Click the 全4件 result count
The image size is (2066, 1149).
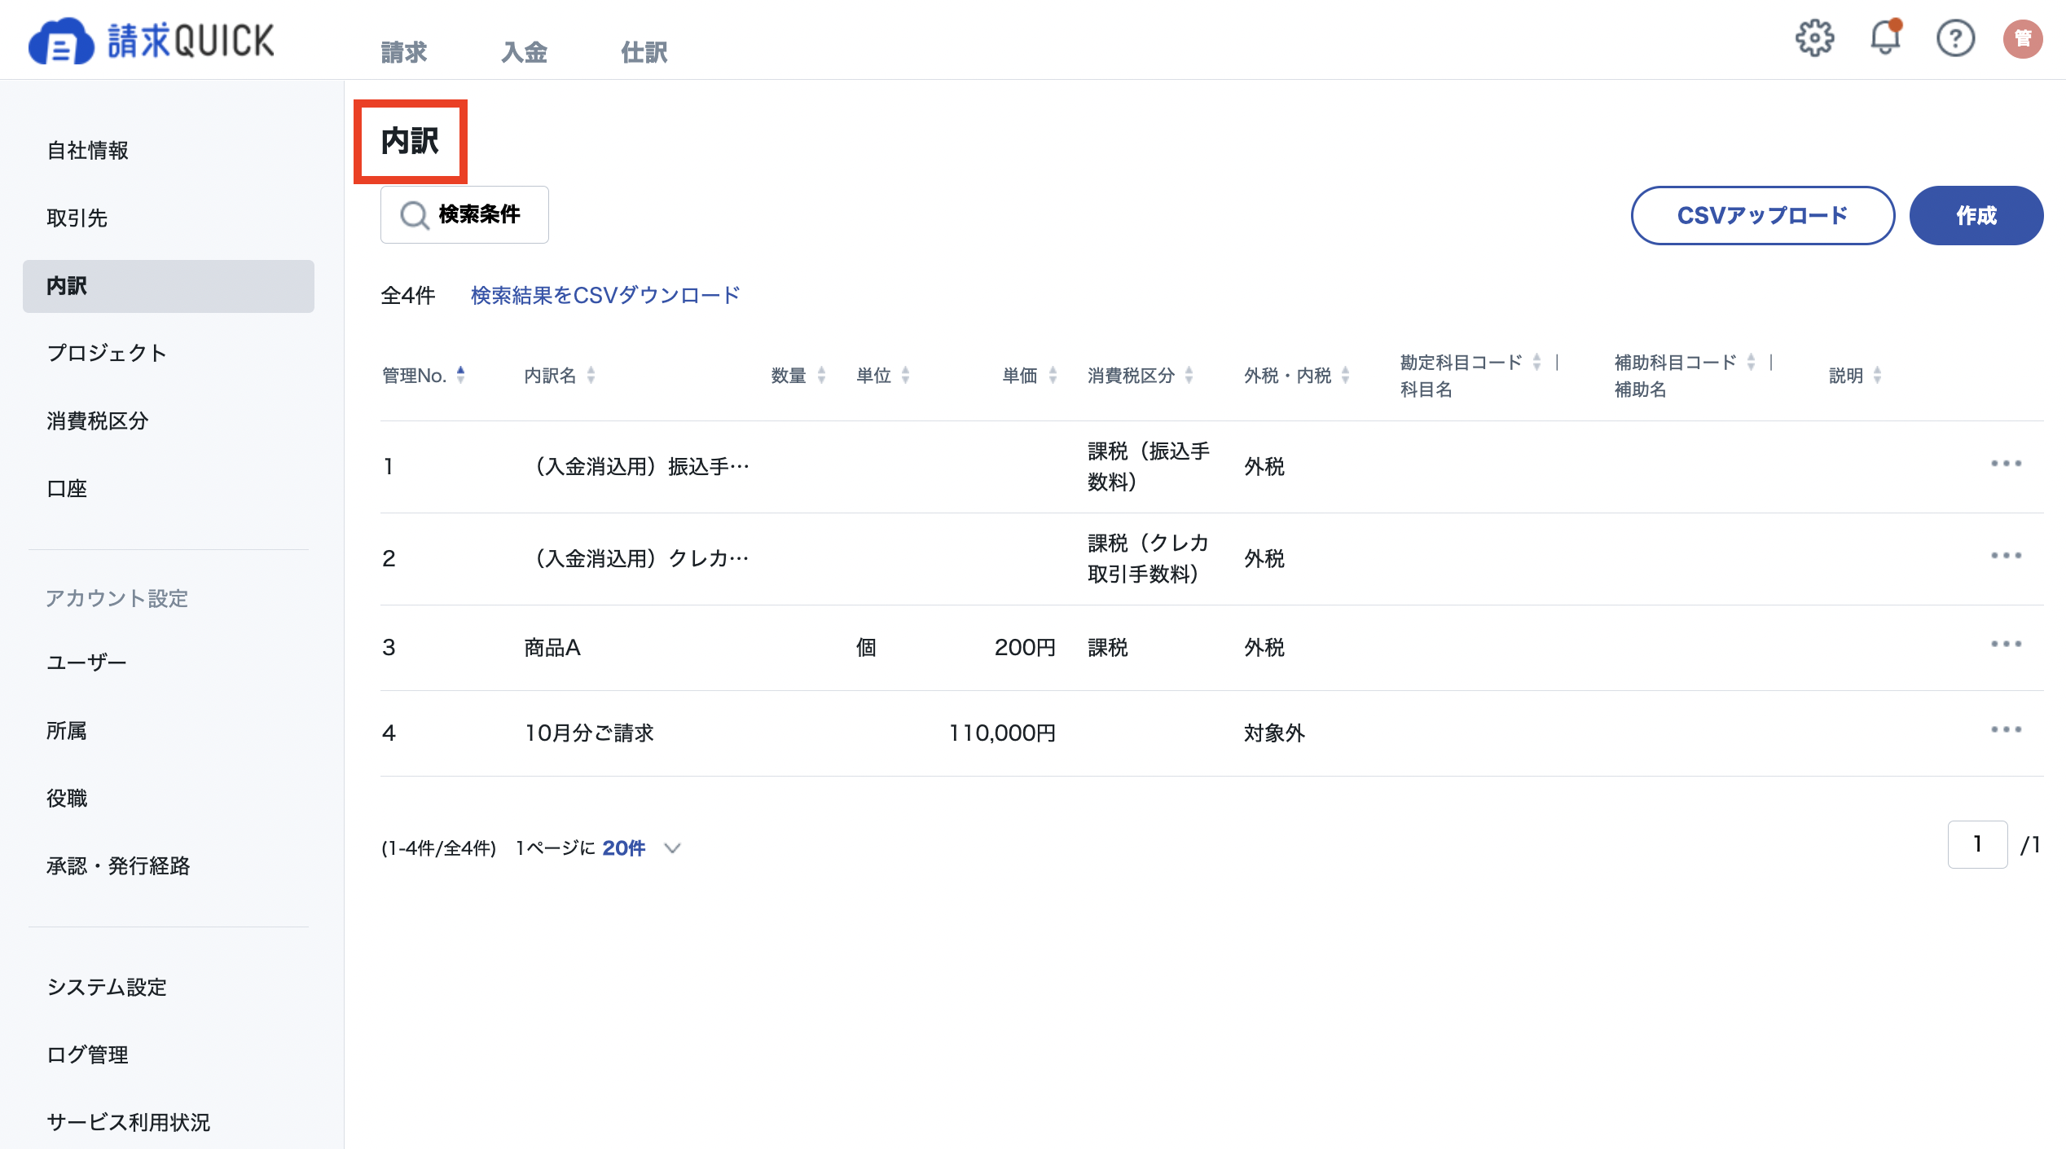click(x=408, y=295)
